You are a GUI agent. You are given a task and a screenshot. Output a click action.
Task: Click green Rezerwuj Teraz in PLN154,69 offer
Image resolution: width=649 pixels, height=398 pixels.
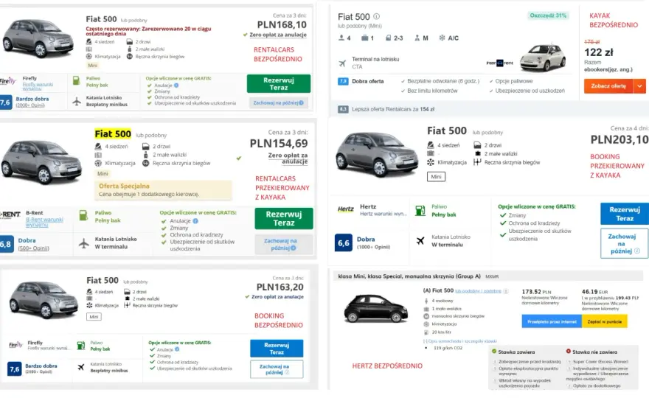[x=284, y=218]
